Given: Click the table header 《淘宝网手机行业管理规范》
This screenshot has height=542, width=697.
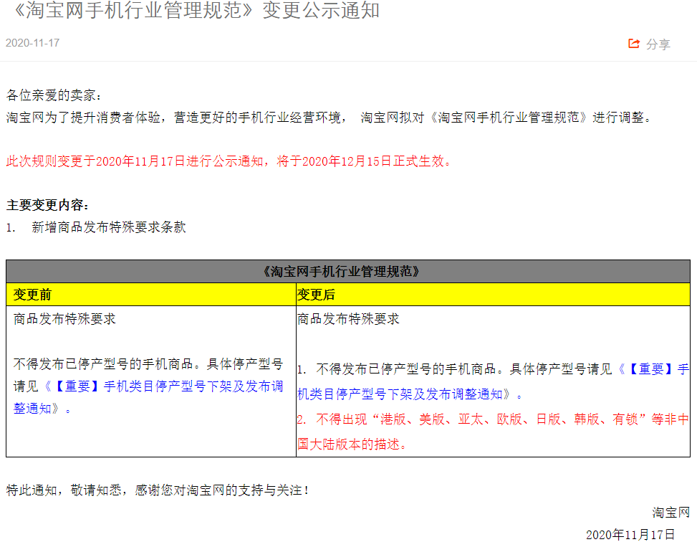Looking at the screenshot, I should 348,269.
